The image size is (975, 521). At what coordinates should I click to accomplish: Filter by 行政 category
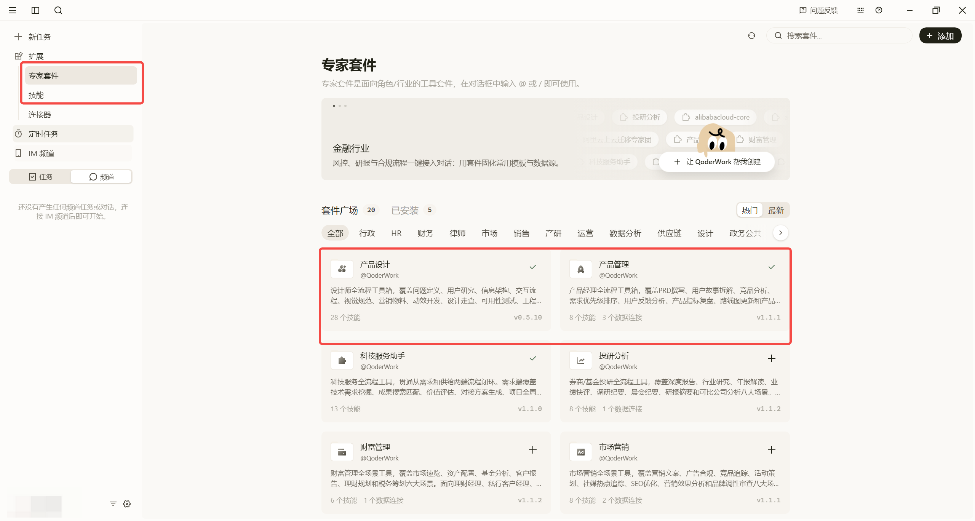367,233
